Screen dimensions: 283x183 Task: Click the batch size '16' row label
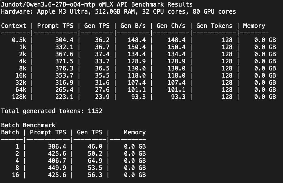15,175
